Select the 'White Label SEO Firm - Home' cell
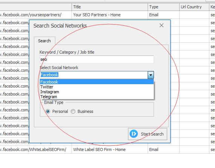Image resolution: width=215 pixels, height=168 pixels. click(110, 150)
